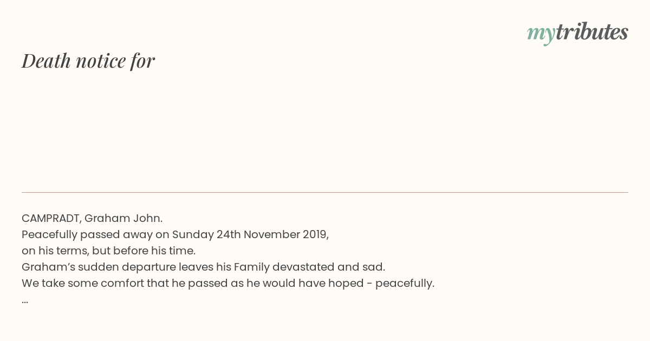Click the mytributes logo
The width and height of the screenshot is (650, 341).
[577, 32]
